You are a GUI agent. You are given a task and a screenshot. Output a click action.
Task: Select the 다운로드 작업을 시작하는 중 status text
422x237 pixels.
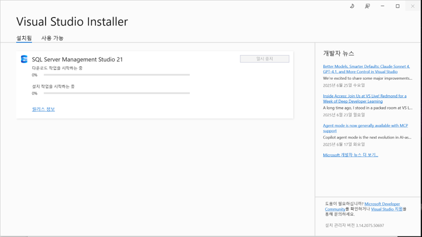57,68
